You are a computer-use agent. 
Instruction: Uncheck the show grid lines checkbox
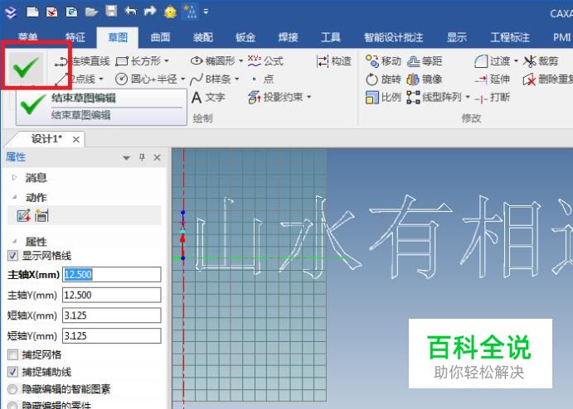pos(12,256)
